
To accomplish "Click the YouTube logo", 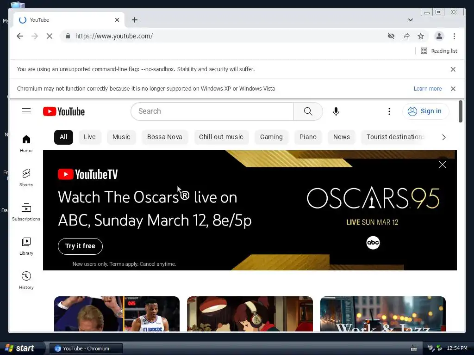I will pyautogui.click(x=64, y=111).
